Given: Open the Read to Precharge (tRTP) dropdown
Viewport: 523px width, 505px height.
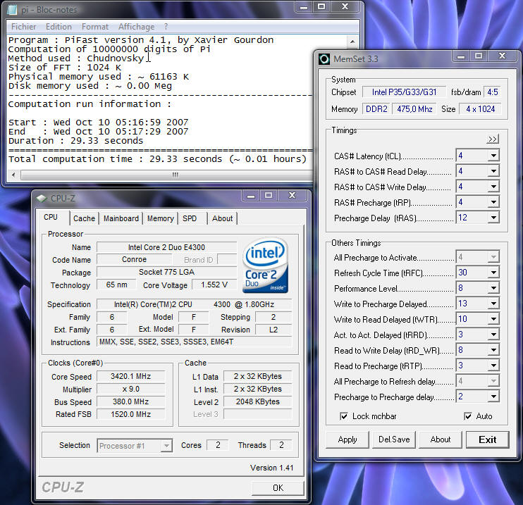Looking at the screenshot, I should point(493,366).
